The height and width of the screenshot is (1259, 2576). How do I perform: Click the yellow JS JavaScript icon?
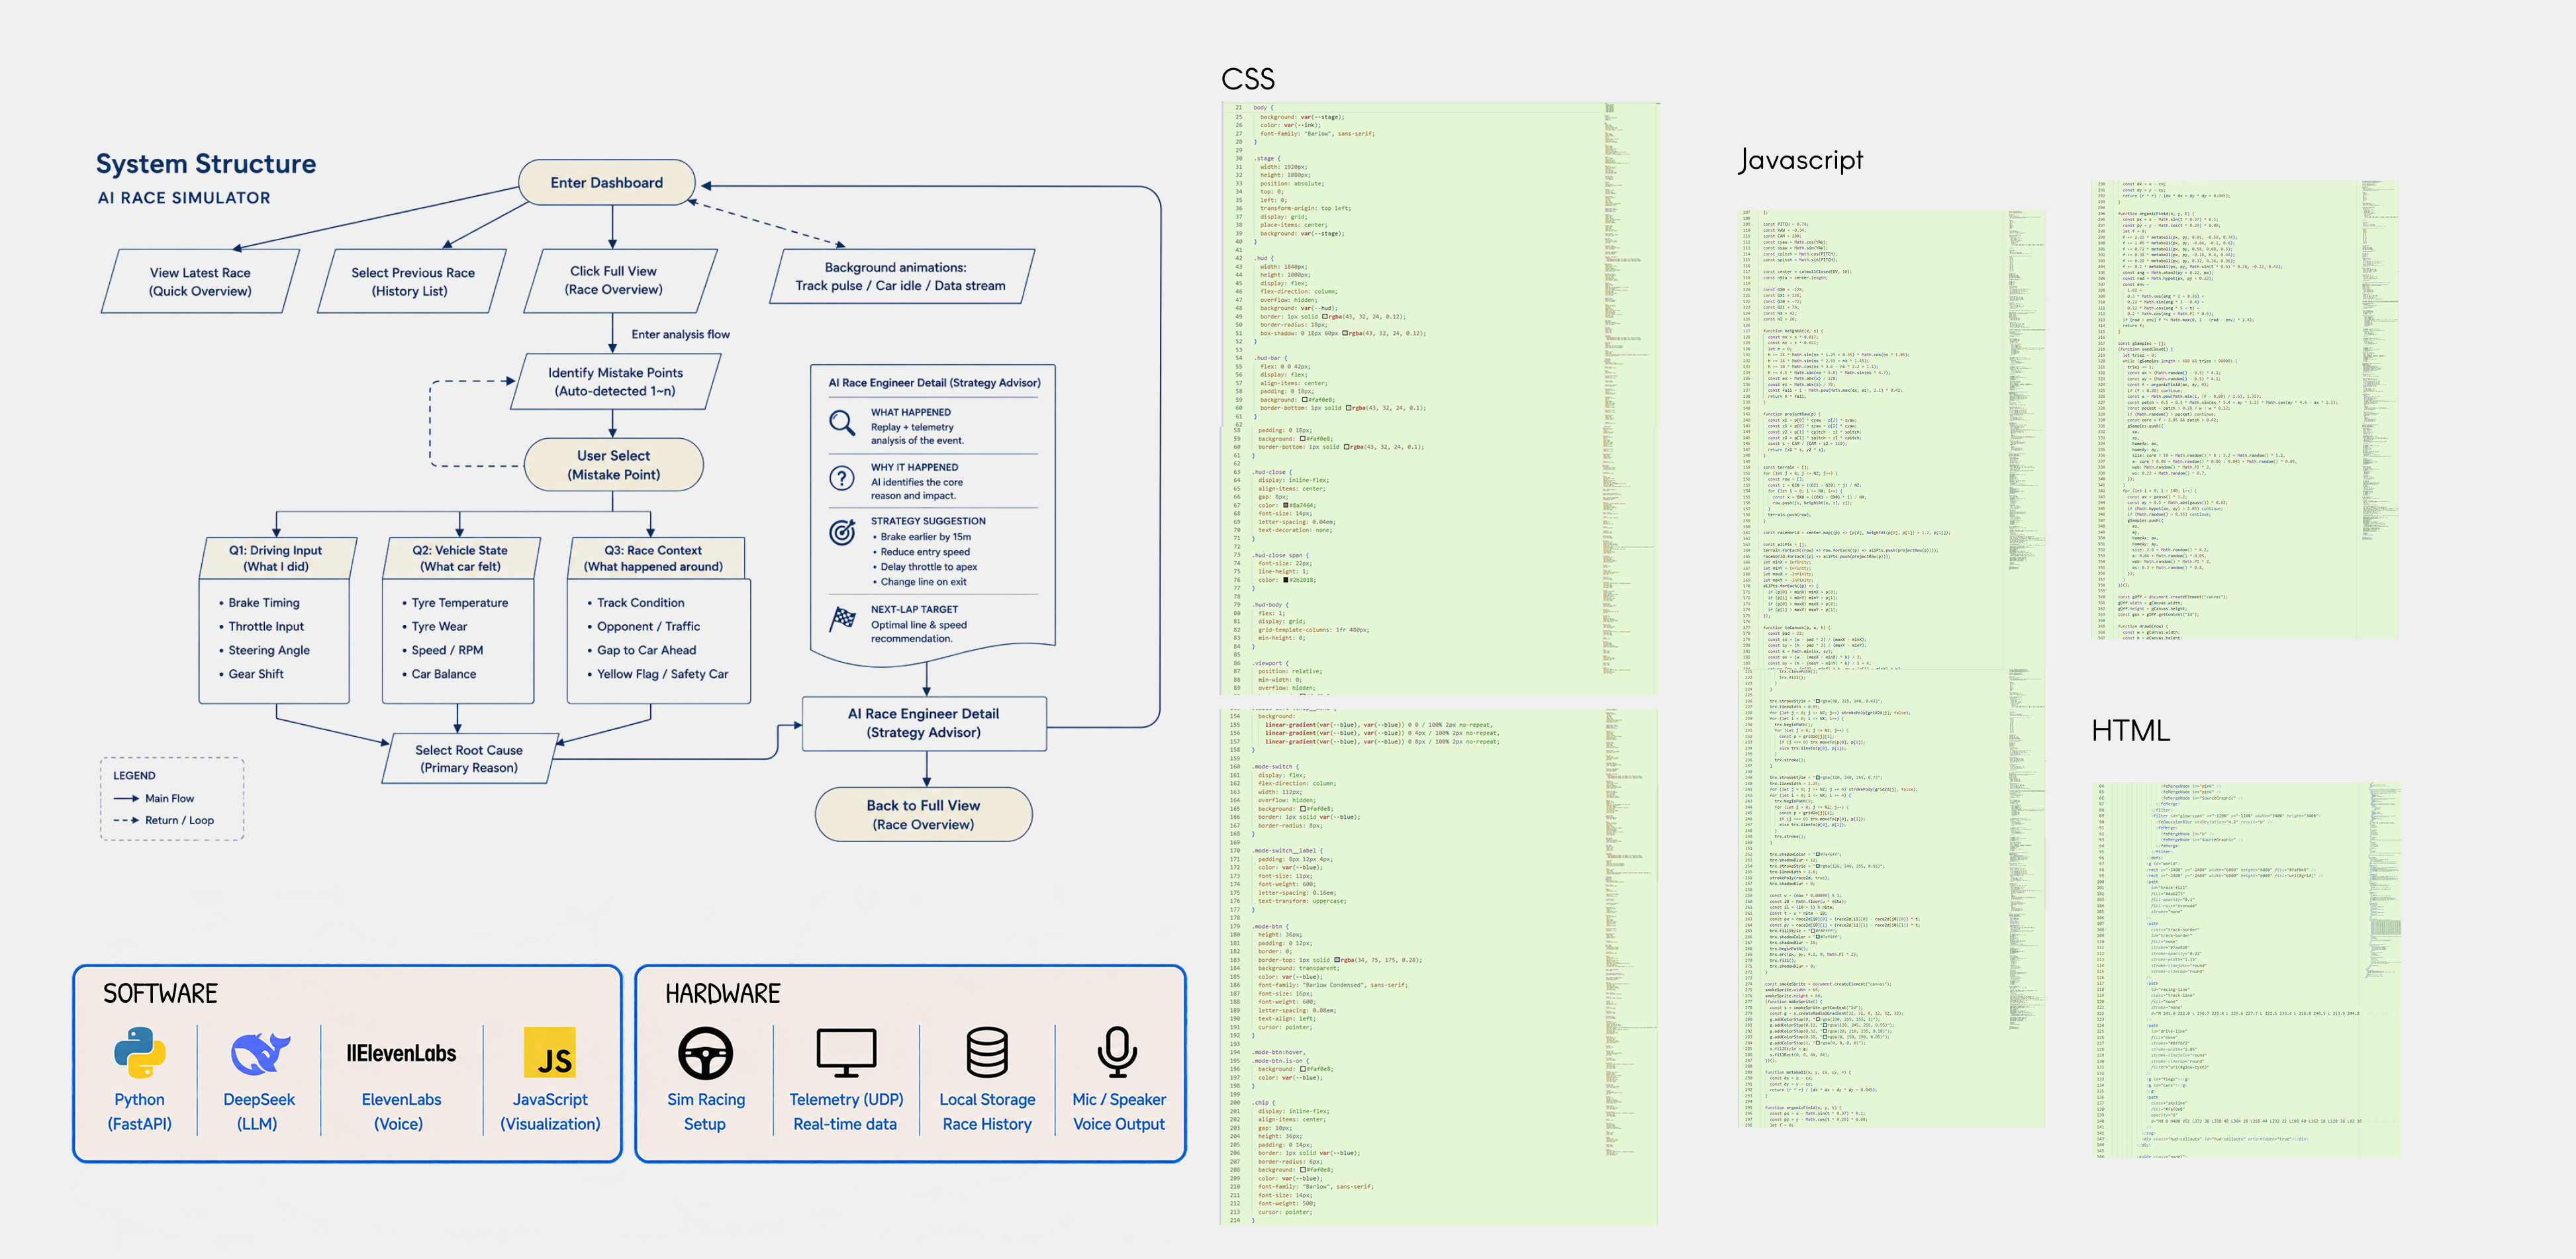(x=550, y=1053)
